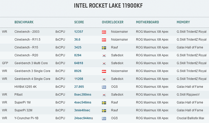
Task: Open the Cinebench R11.5 score 36.6
Action: 77,40
